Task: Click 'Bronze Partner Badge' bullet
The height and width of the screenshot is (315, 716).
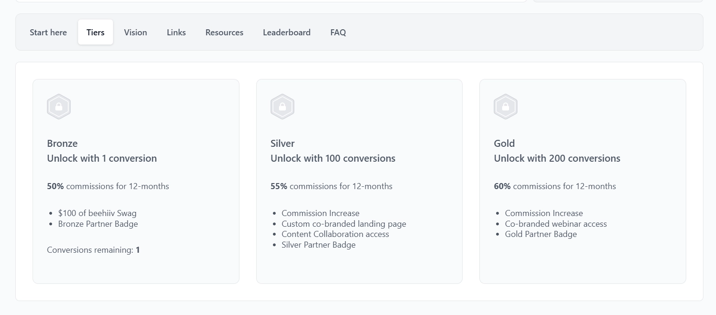Action: pos(98,224)
